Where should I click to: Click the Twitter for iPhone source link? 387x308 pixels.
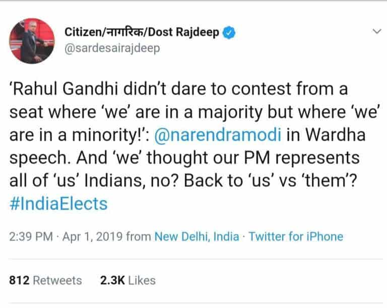(x=296, y=236)
